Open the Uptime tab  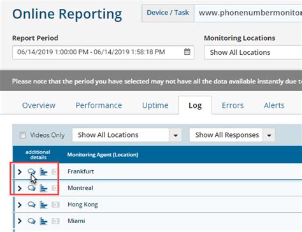click(x=155, y=105)
